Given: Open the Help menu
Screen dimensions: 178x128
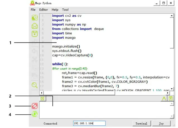Looking at the screenshot, I should 55,10.
